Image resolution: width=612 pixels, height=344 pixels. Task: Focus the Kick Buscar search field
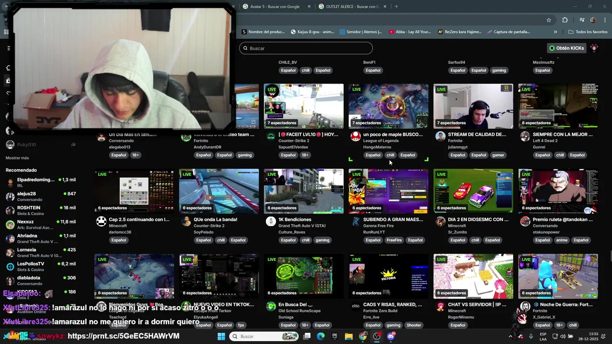coord(306,48)
